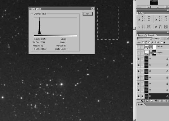Close the Histogram dialog
Screen dimensions: 169x121
pyautogui.click(x=93, y=9)
